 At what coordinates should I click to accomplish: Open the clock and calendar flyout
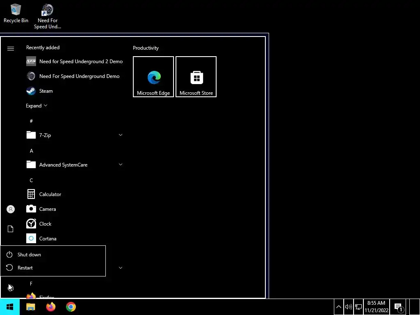click(x=377, y=307)
